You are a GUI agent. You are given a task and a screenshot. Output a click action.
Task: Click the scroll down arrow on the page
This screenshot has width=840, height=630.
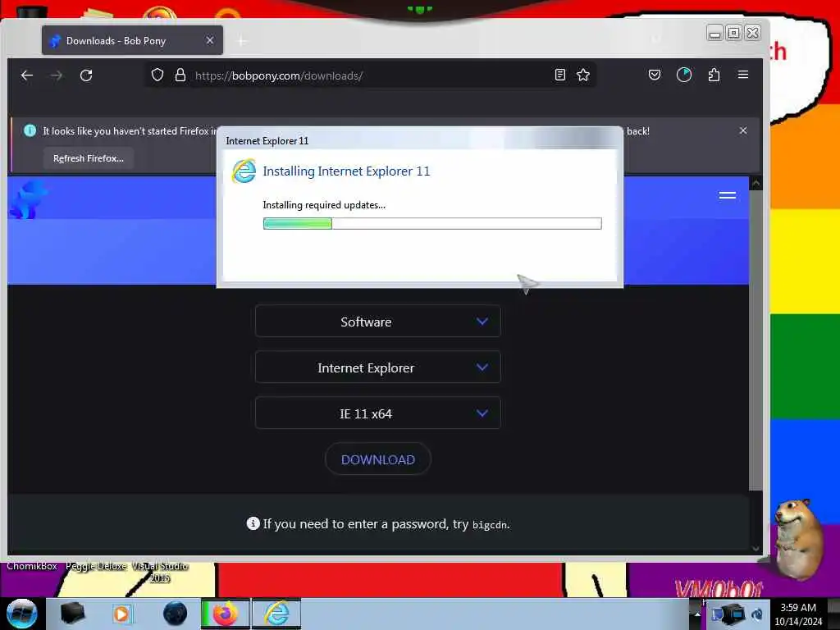pos(756,548)
